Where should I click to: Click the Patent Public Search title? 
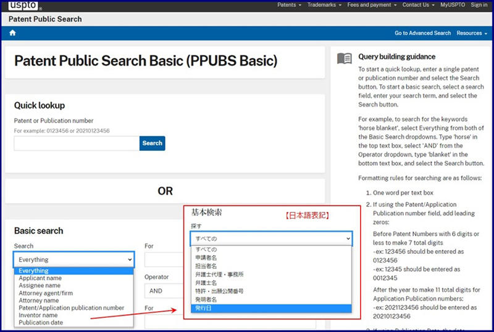[x=45, y=19]
